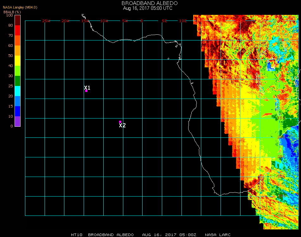Click the colorbar value '20'

tap(10, 96)
